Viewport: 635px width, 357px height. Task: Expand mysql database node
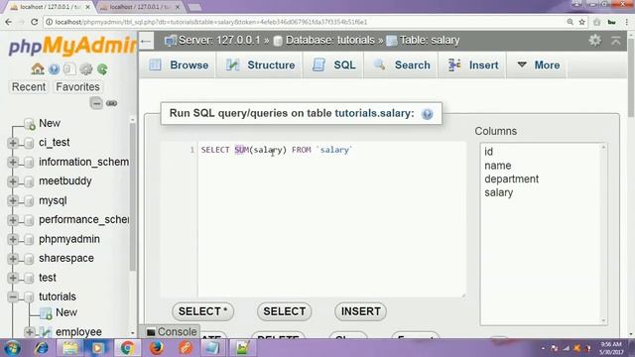13,200
